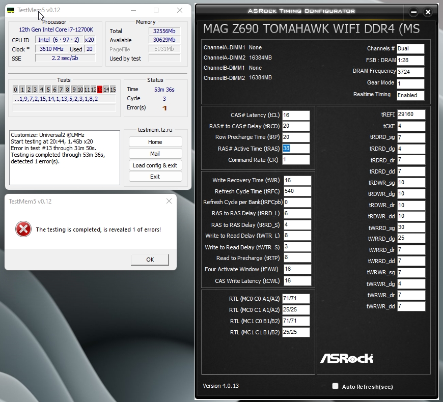Click the ChannelB-DIMM2 16384MB entry
This screenshot has height=402, width=443.
(238, 78)
